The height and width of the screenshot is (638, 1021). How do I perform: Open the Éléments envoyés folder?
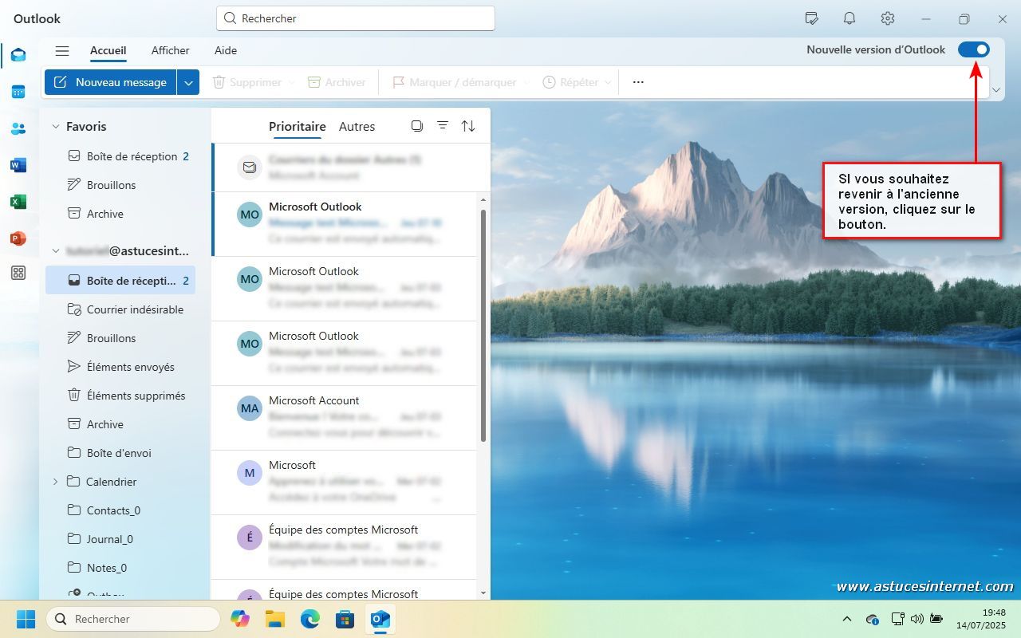pyautogui.click(x=121, y=367)
